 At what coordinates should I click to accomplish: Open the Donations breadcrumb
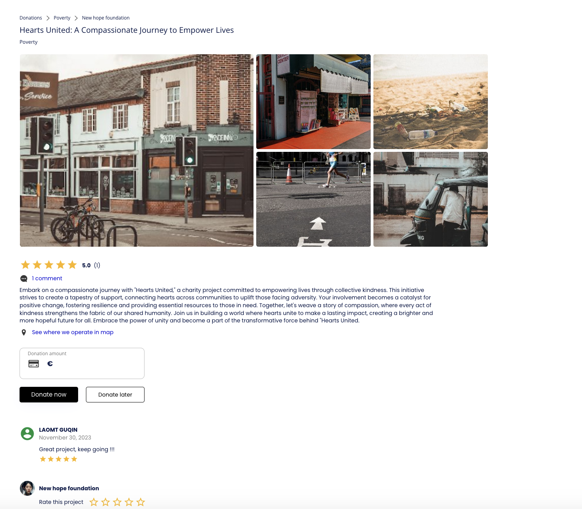coord(31,18)
